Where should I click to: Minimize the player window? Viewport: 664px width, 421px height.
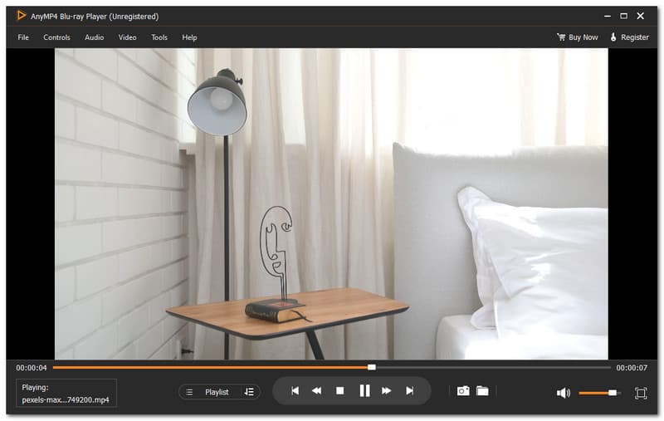pyautogui.click(x=608, y=16)
